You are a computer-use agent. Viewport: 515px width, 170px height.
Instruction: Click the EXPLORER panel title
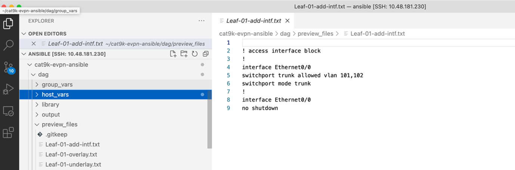click(x=41, y=21)
